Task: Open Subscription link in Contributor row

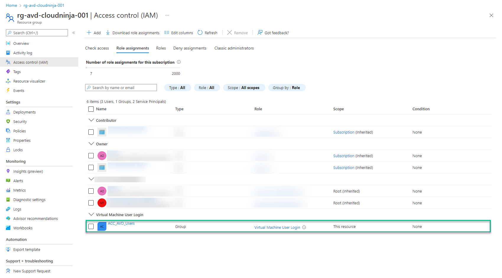Action: [344, 132]
